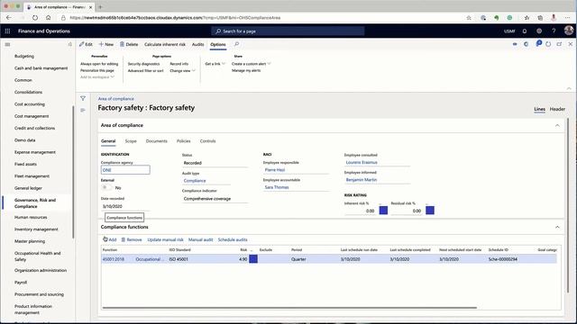This screenshot has width=577, height=324.
Task: Collapse the action pane ribbon chevron
Action: pos(569,88)
